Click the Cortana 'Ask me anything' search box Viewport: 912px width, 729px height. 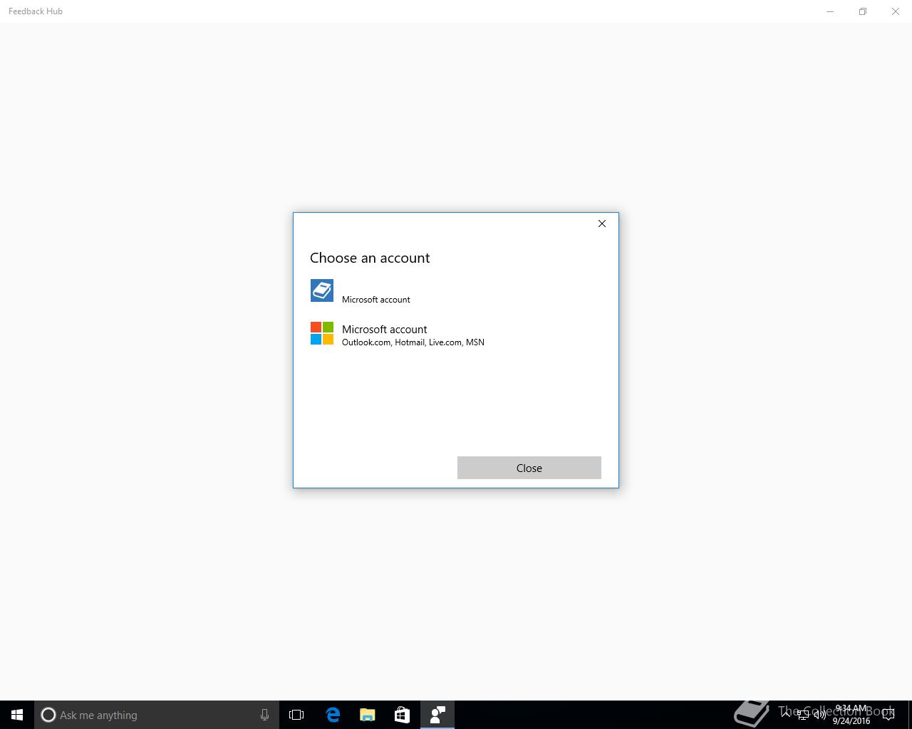[157, 715]
